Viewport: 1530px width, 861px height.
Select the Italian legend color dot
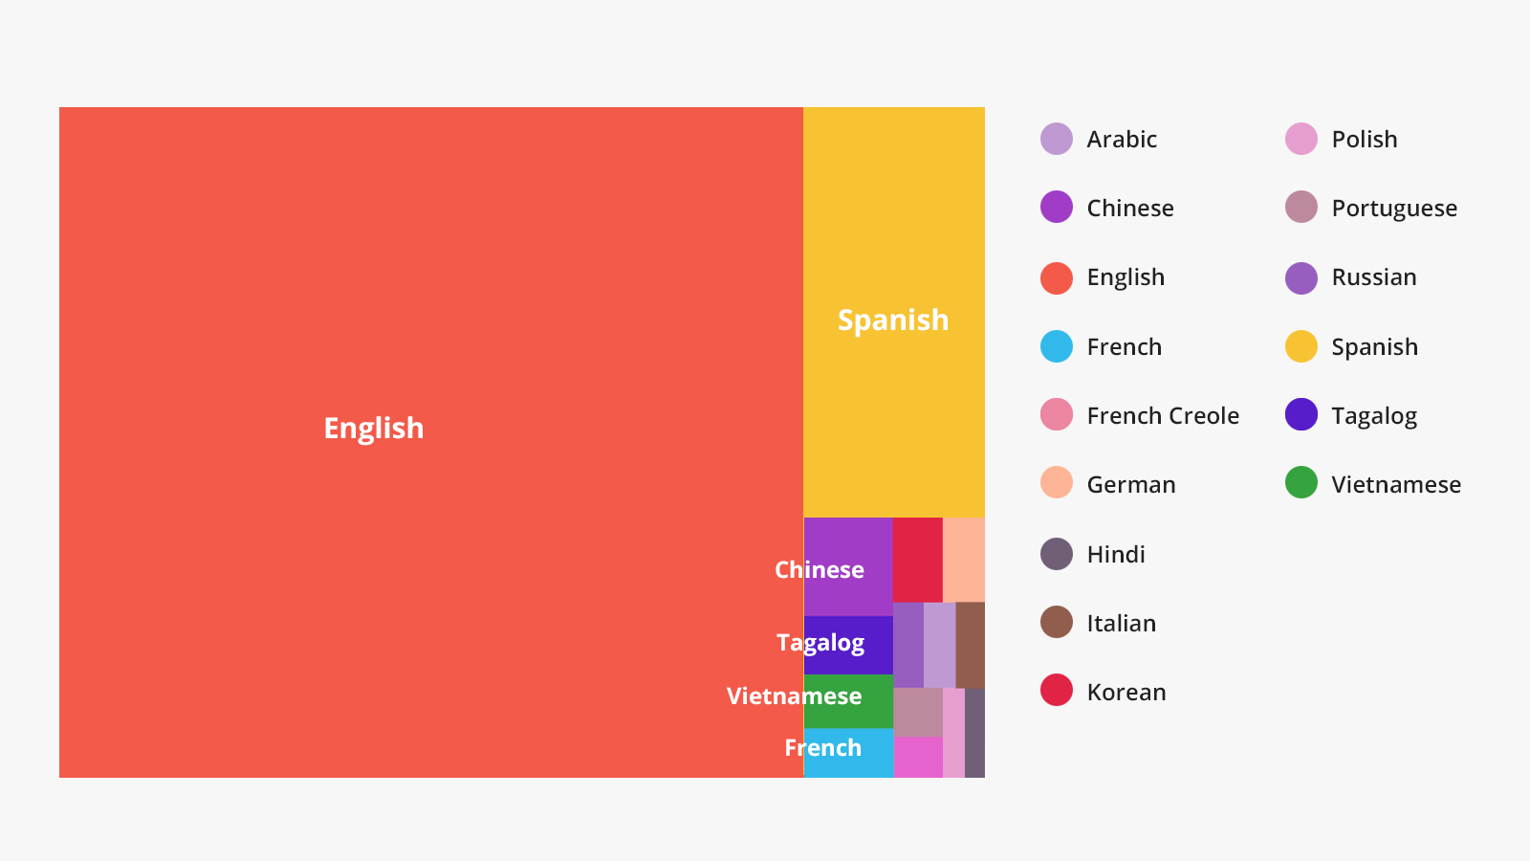click(1057, 623)
